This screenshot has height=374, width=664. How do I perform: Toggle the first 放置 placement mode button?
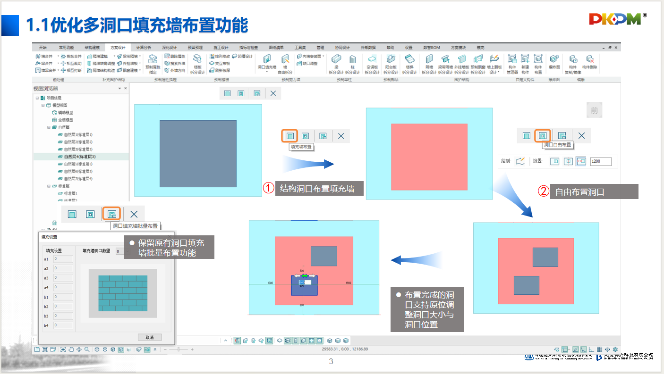(555, 161)
